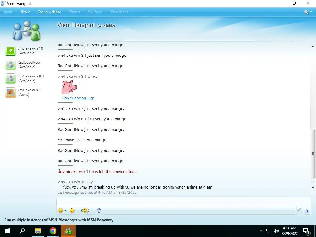Open the winks picker icon
The height and width of the screenshot is (237, 316).
tap(72, 210)
